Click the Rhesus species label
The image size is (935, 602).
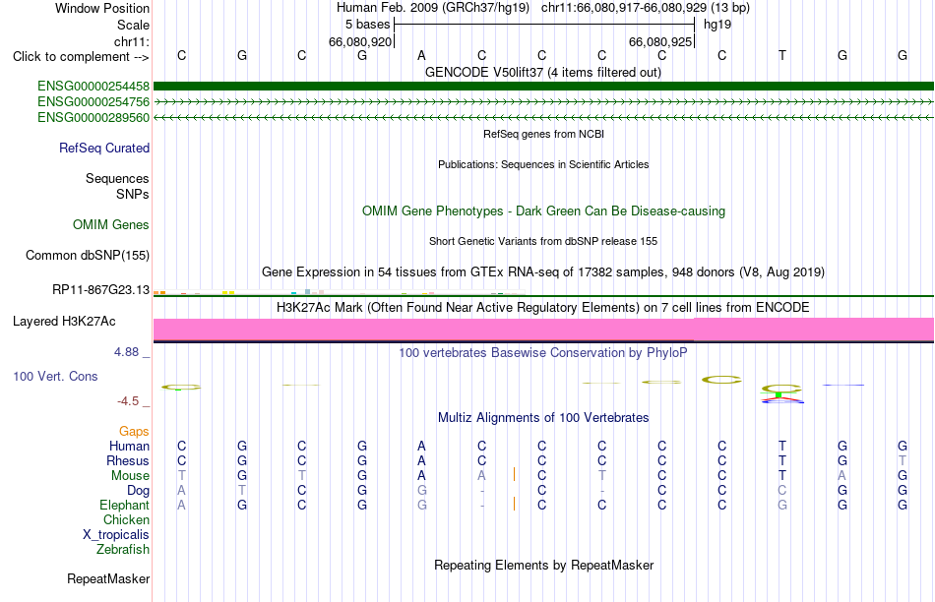pyautogui.click(x=128, y=460)
